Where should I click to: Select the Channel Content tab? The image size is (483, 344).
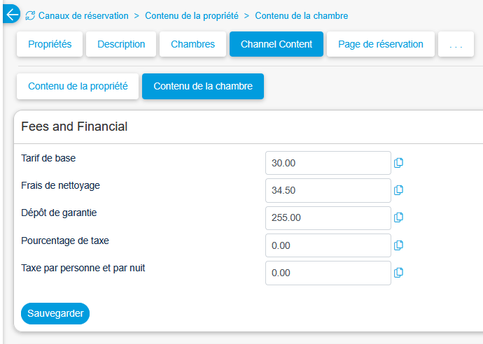click(x=276, y=44)
